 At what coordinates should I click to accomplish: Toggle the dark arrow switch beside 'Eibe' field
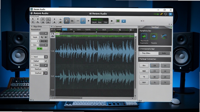pos(43,45)
